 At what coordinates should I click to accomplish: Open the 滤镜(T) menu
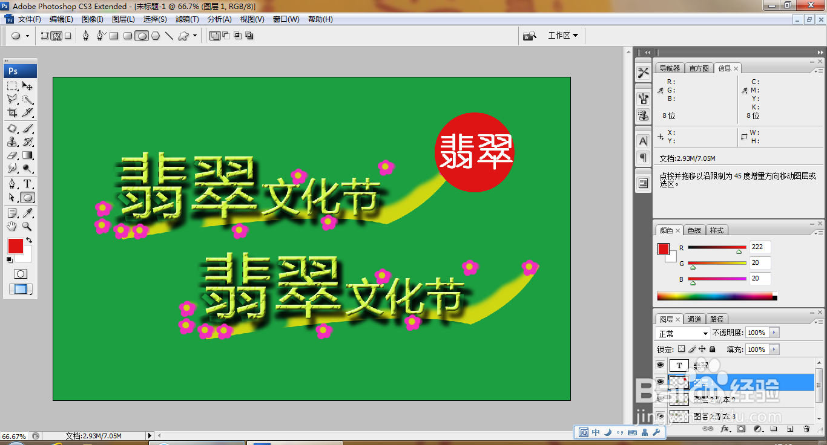click(187, 19)
